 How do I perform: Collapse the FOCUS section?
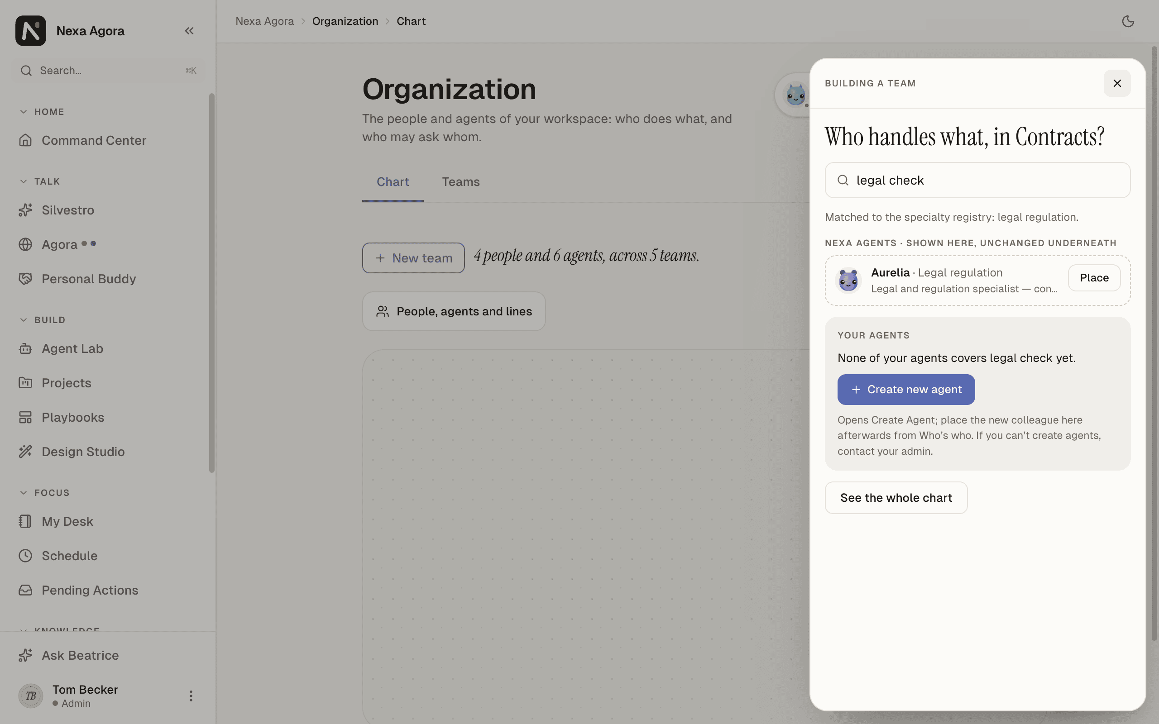(44, 493)
